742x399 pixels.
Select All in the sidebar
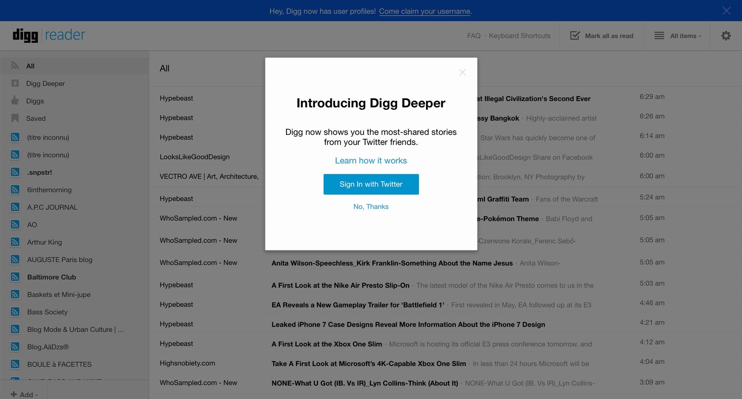click(74, 66)
